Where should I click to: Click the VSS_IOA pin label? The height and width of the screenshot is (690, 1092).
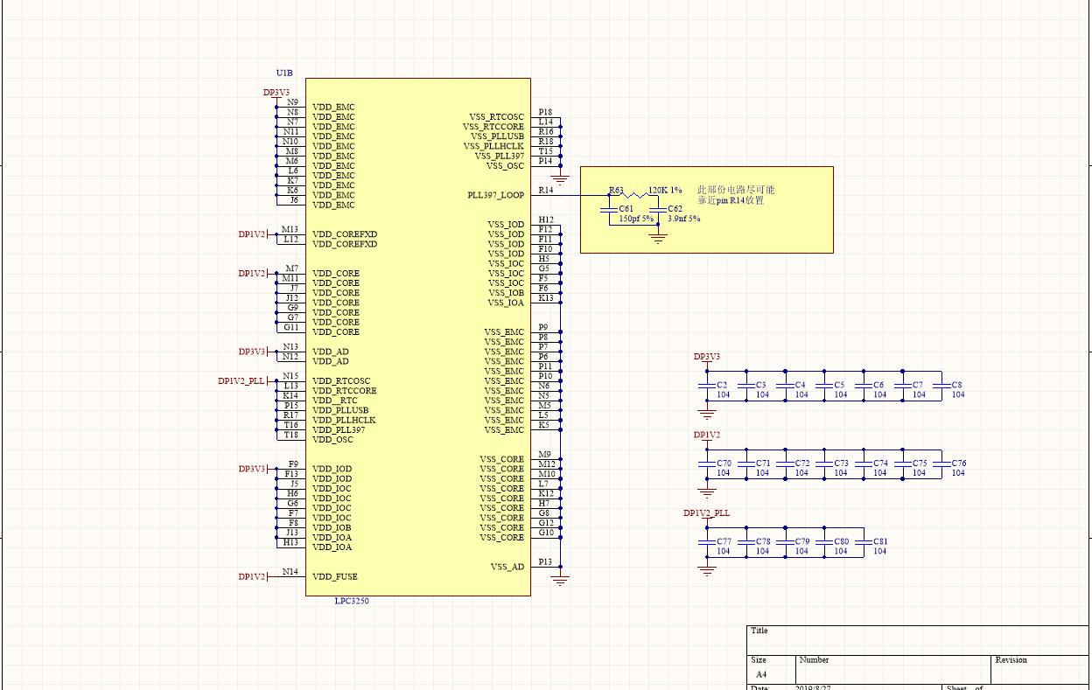point(506,303)
